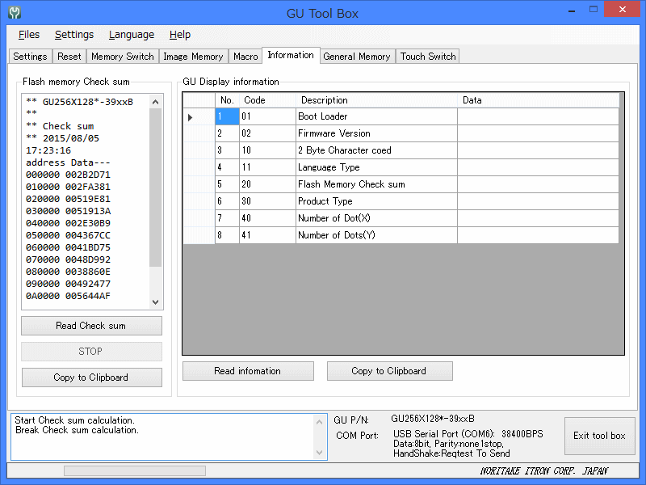Click the Exit tool box button
The width and height of the screenshot is (646, 485).
(x=599, y=436)
